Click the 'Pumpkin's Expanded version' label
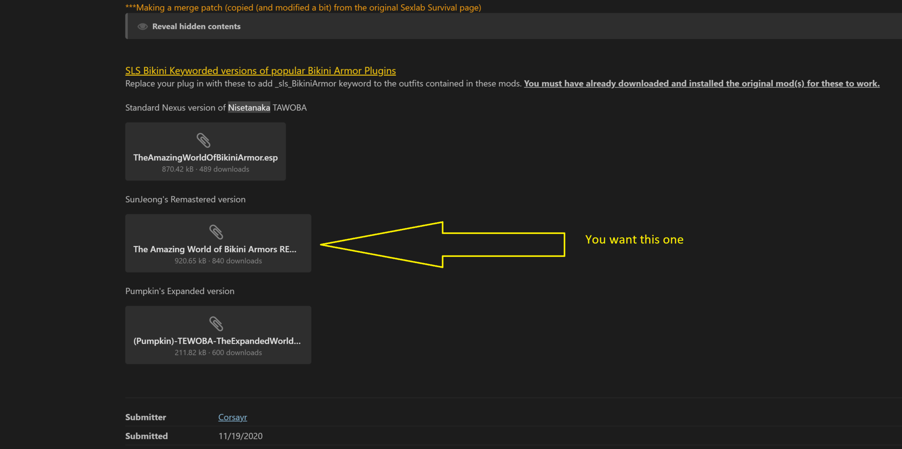The image size is (902, 449). tap(179, 291)
